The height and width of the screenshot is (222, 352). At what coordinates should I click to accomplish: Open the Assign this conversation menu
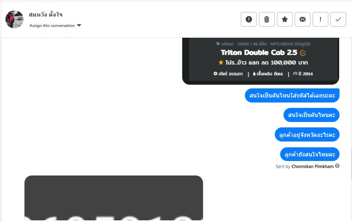click(x=55, y=26)
